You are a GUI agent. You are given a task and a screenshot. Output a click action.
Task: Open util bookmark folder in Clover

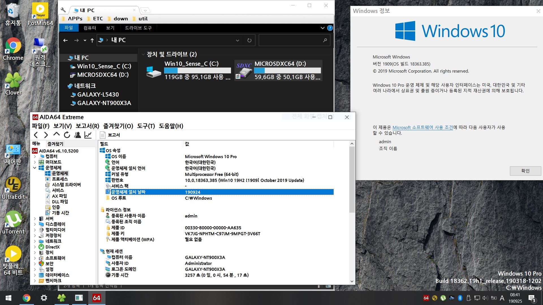coord(140,19)
